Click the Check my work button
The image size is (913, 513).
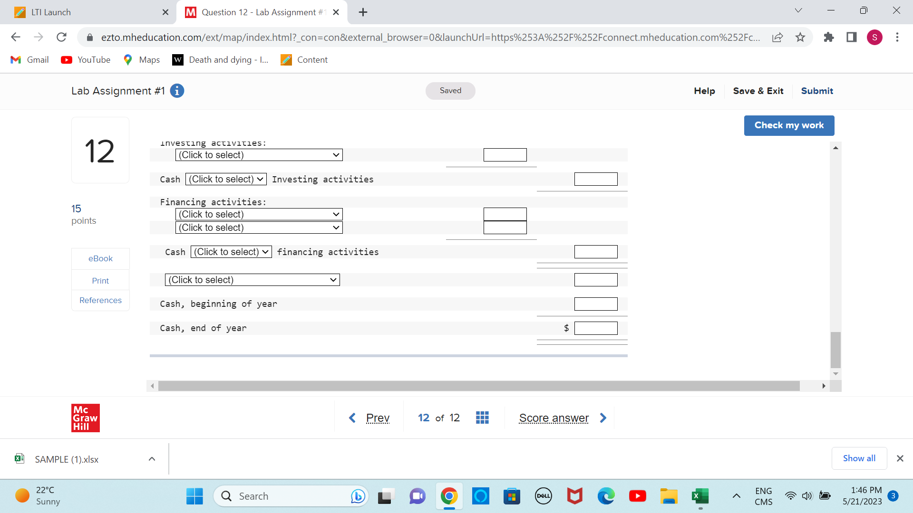pos(789,125)
